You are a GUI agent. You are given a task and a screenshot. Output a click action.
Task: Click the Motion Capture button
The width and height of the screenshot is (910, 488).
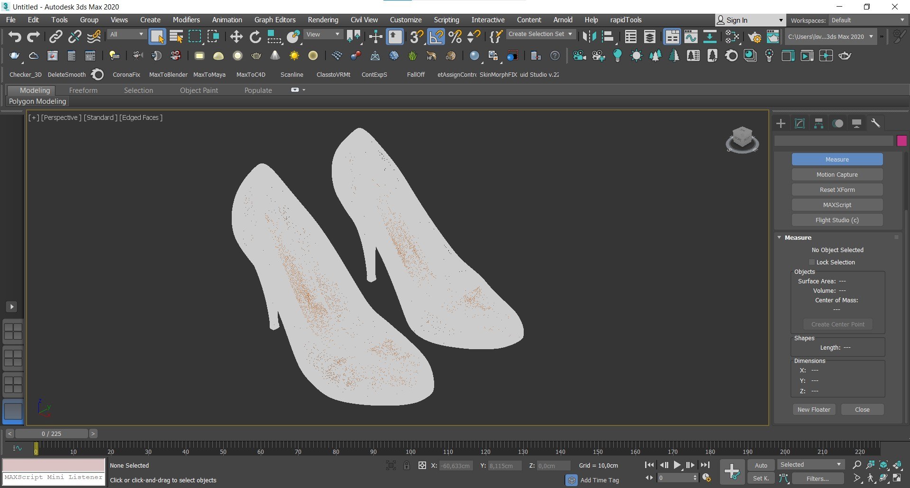[x=837, y=174]
